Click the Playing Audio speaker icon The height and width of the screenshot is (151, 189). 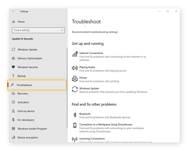(x=75, y=68)
